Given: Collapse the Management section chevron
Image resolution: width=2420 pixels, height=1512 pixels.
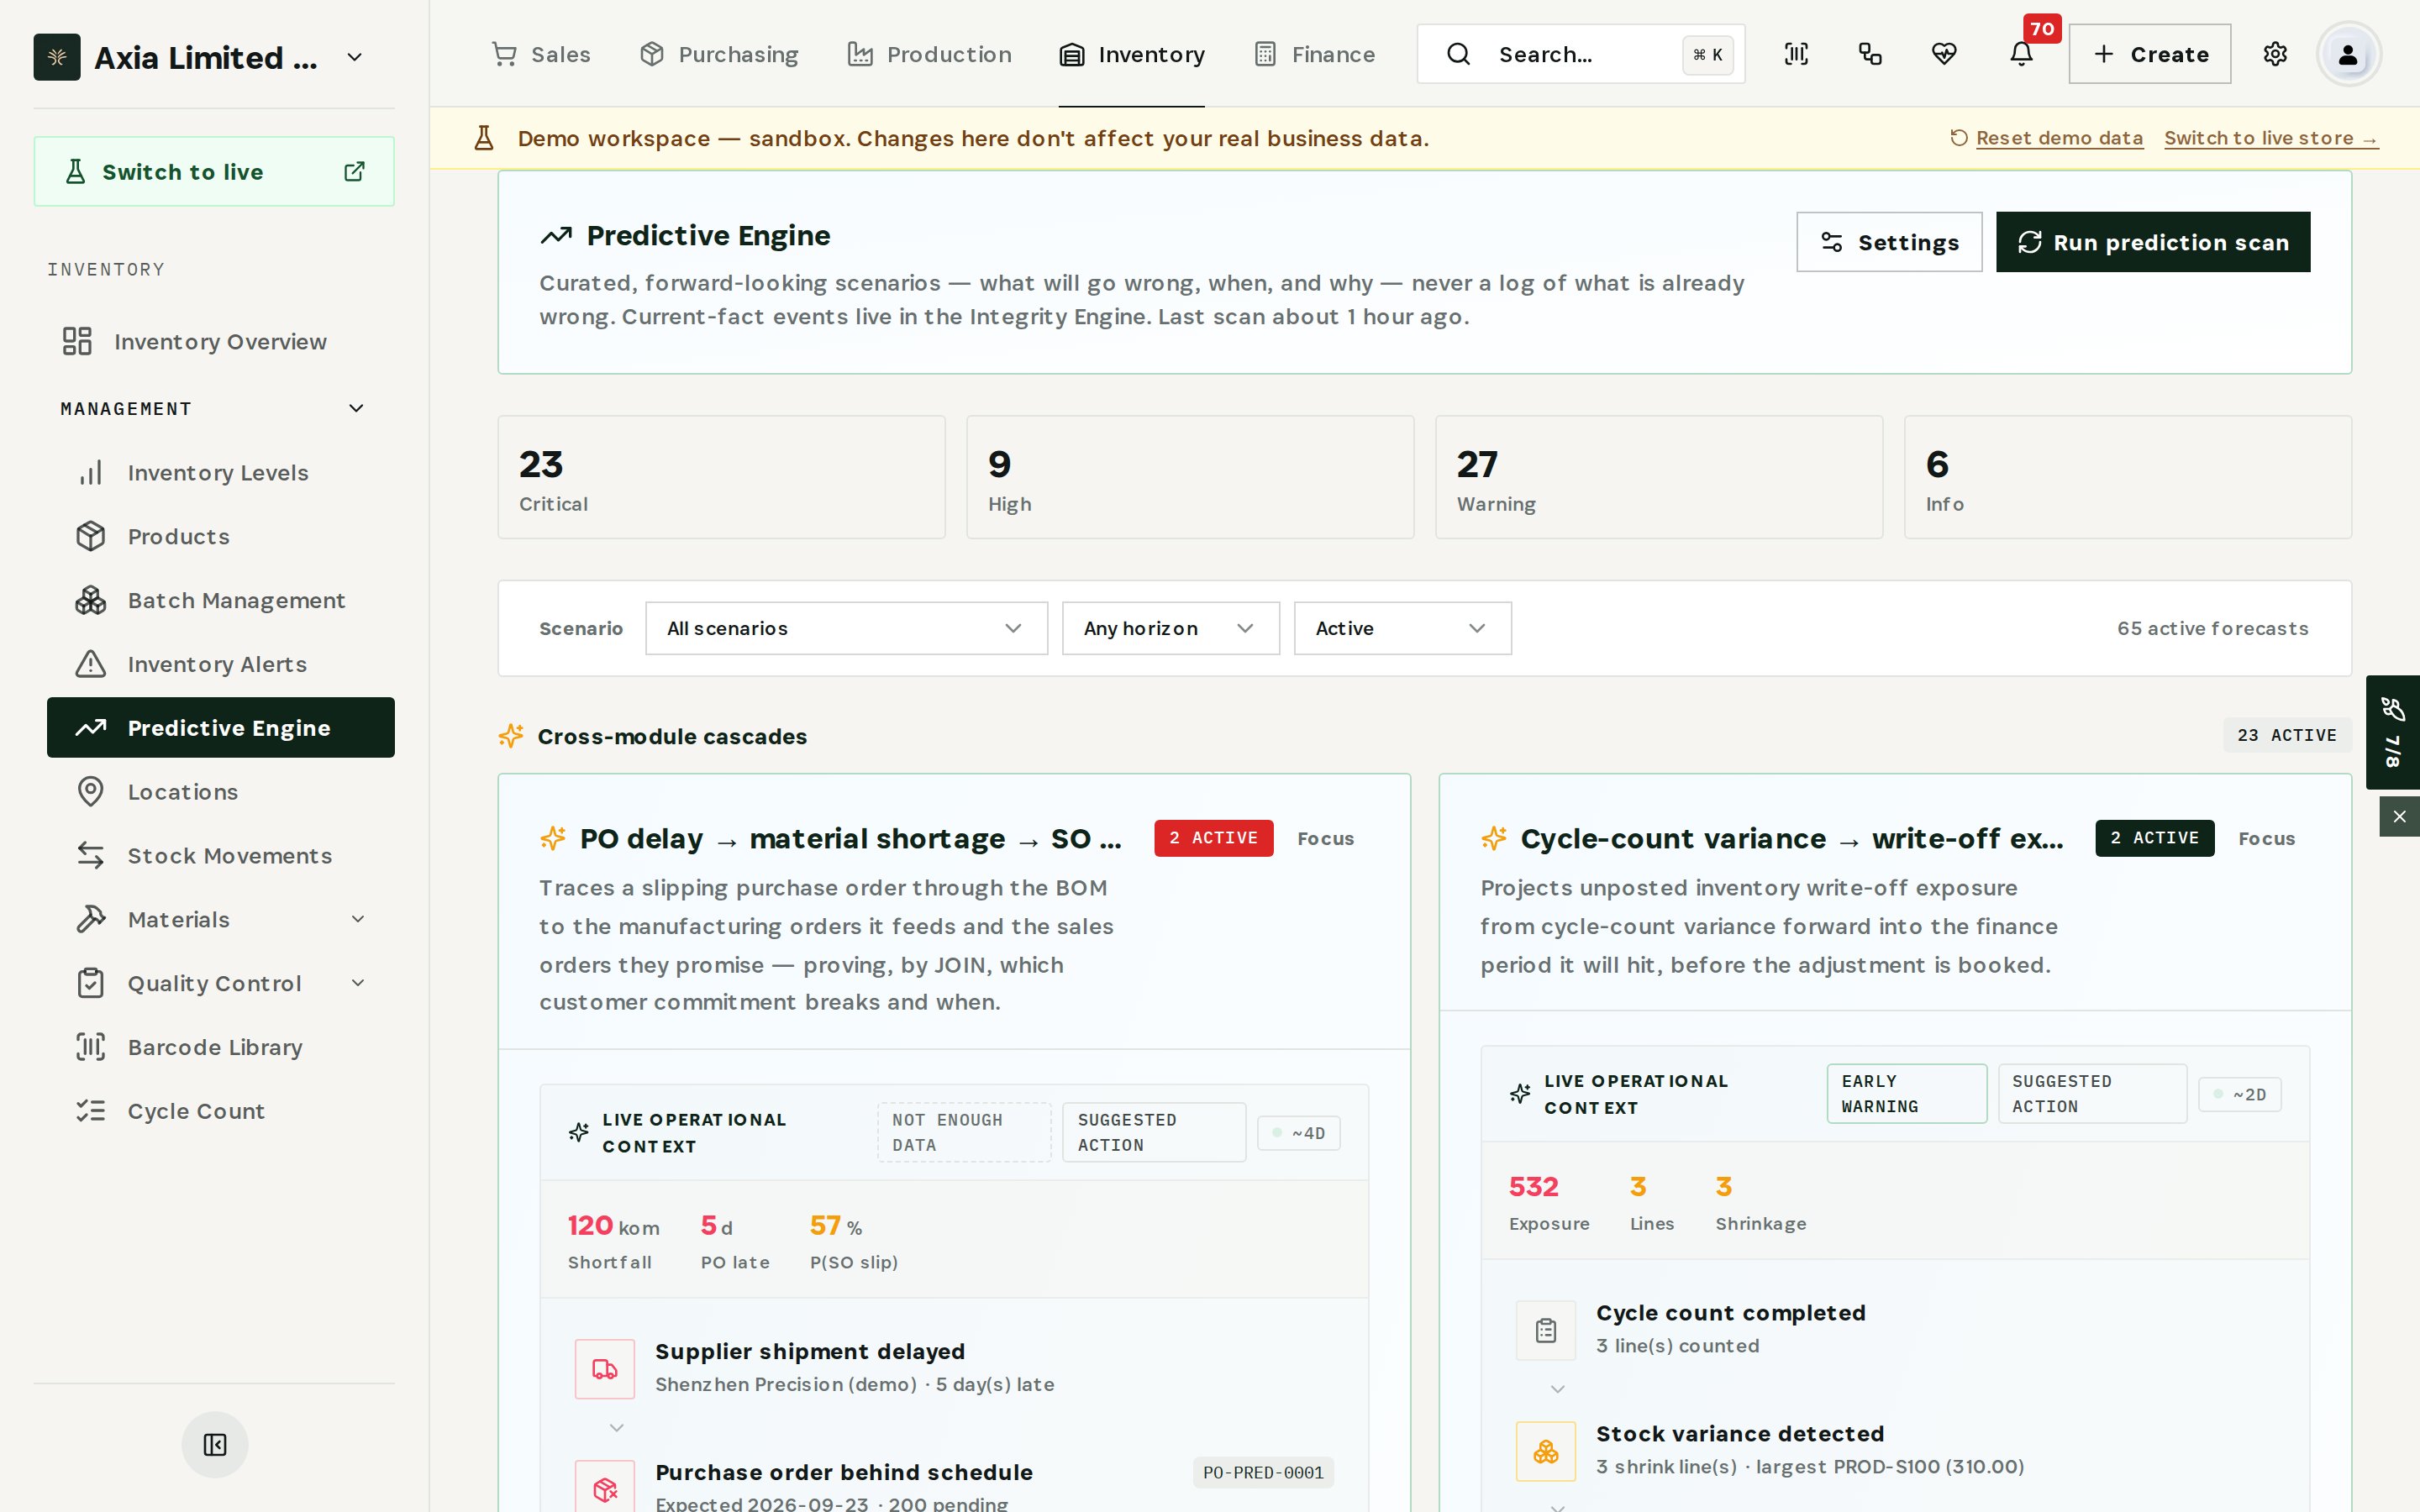Looking at the screenshot, I should pos(356,408).
